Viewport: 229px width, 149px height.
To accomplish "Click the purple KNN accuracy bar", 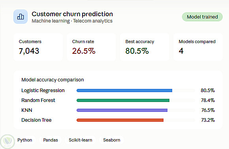I will pyautogui.click(x=122, y=110).
